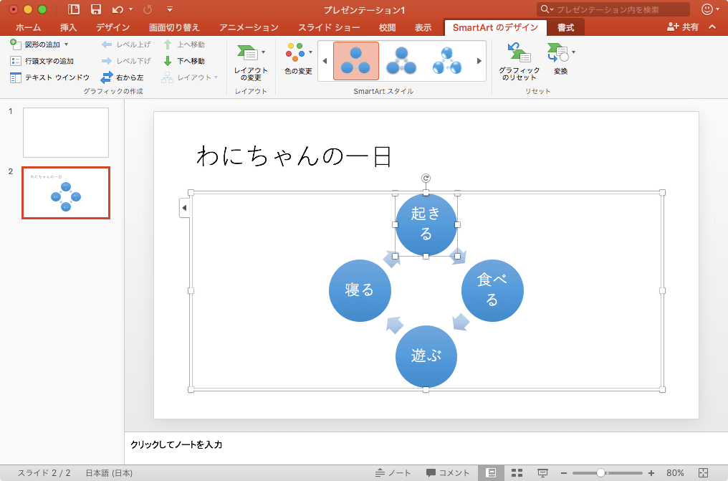Click 図形の追加 add shape button
Viewport: 728px width, 481px height.
(35, 44)
